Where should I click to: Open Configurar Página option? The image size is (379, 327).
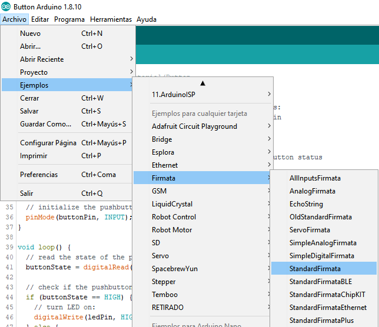pos(67,143)
